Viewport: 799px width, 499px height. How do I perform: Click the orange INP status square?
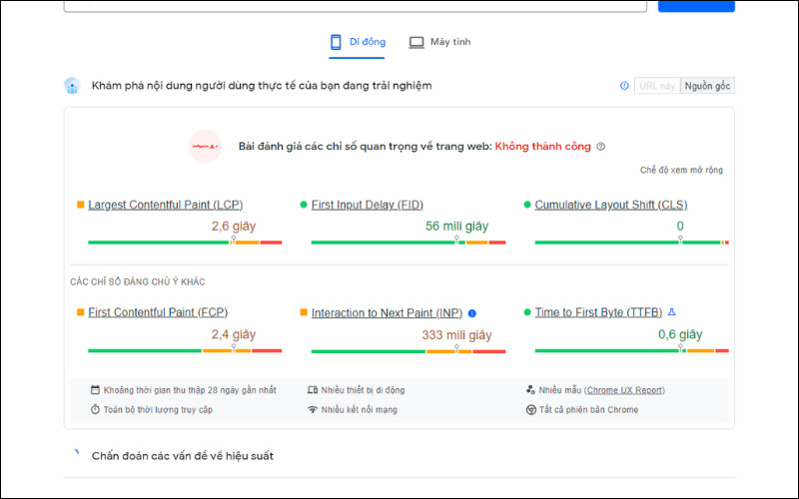tap(304, 312)
